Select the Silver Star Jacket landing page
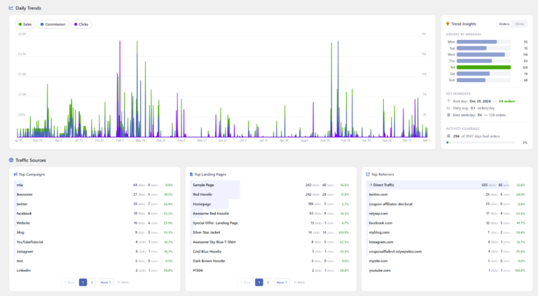This screenshot has height=296, width=538. coord(271,232)
